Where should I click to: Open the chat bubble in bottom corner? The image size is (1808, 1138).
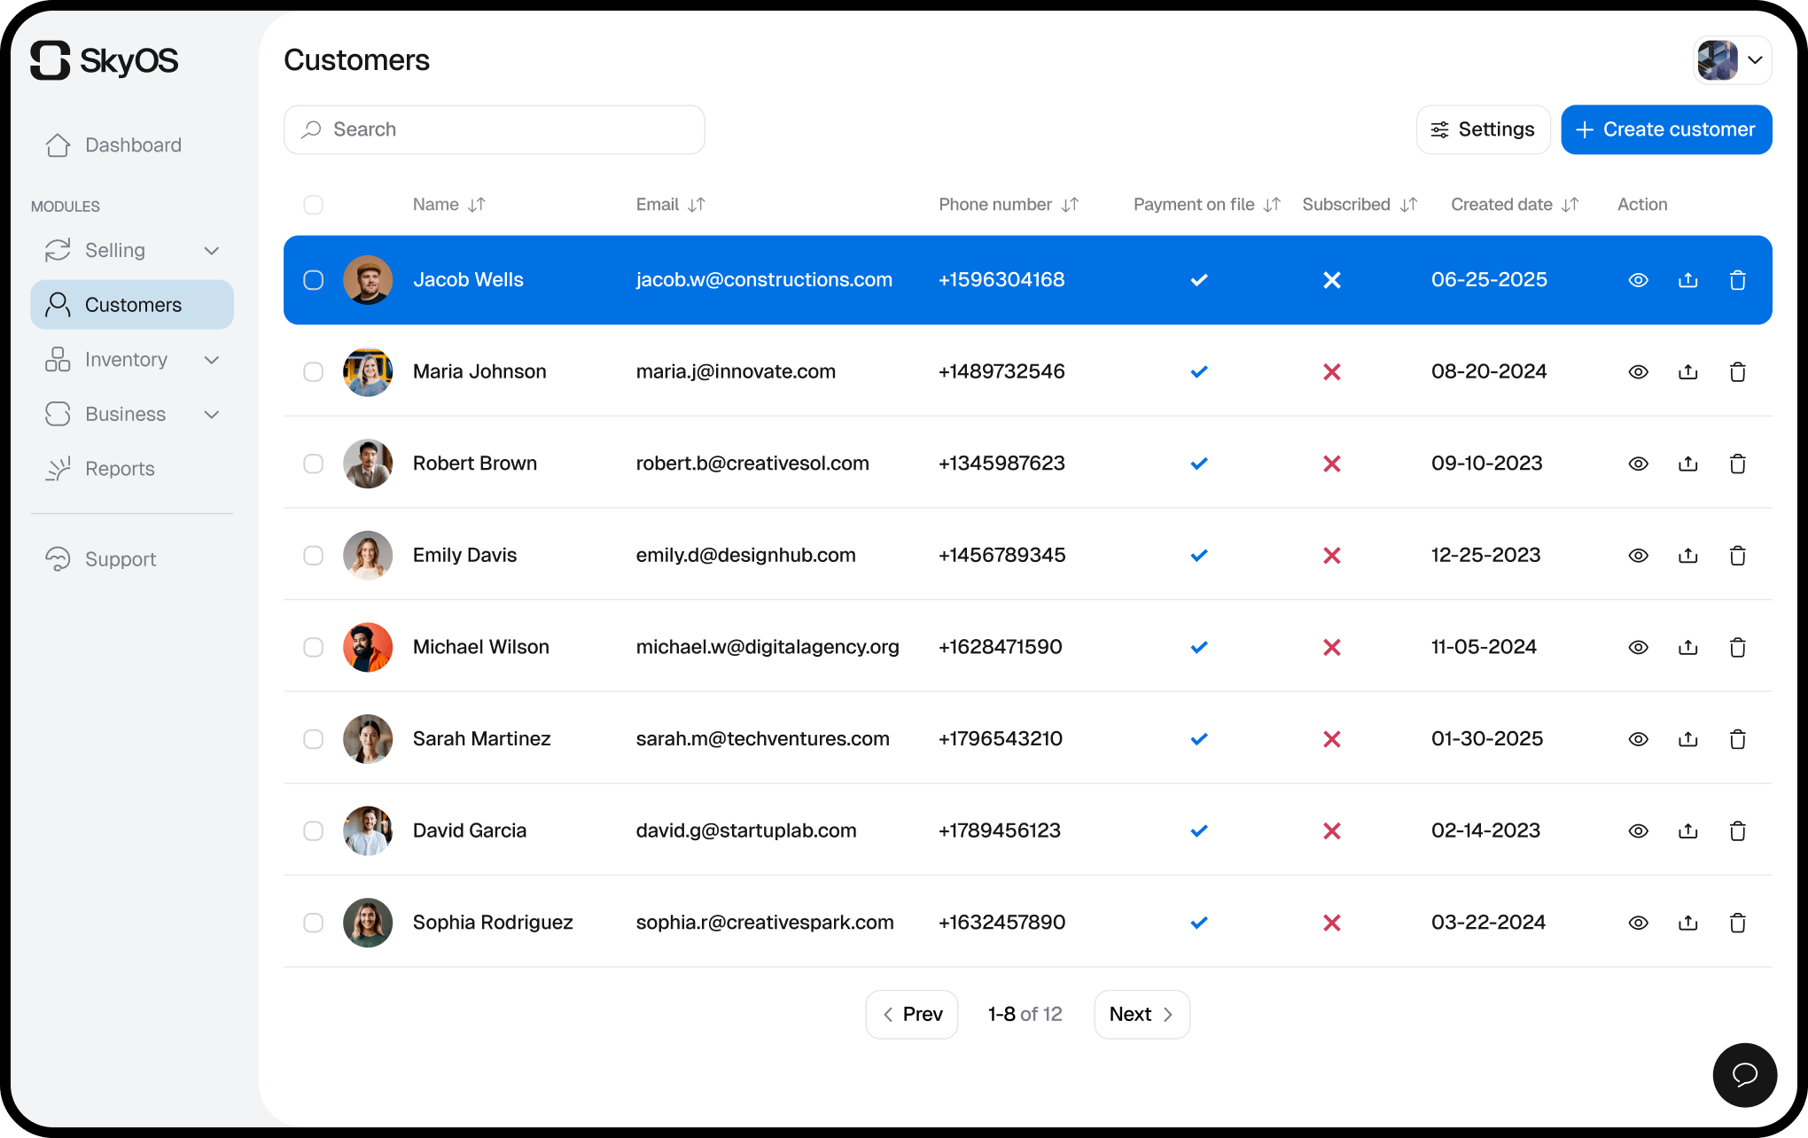(1744, 1074)
